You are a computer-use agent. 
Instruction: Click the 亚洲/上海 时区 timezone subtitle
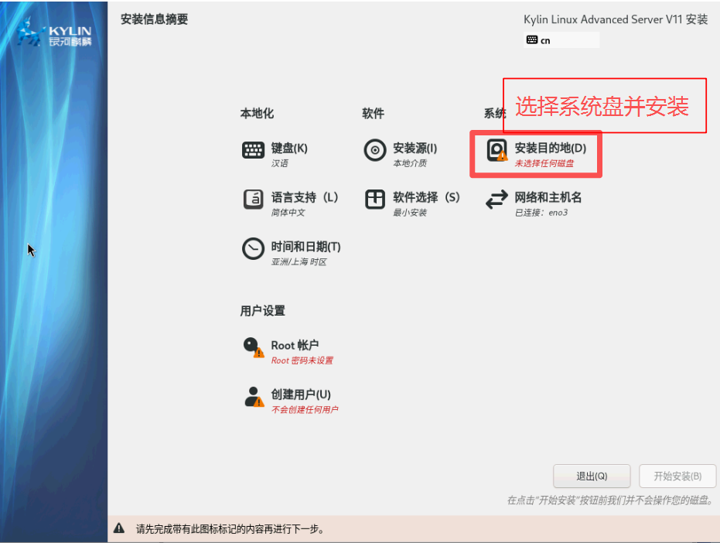click(x=299, y=262)
